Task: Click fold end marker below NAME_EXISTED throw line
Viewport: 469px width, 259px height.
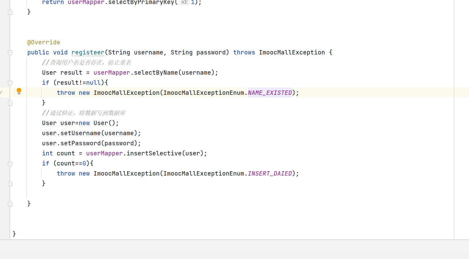Action: coord(10,103)
